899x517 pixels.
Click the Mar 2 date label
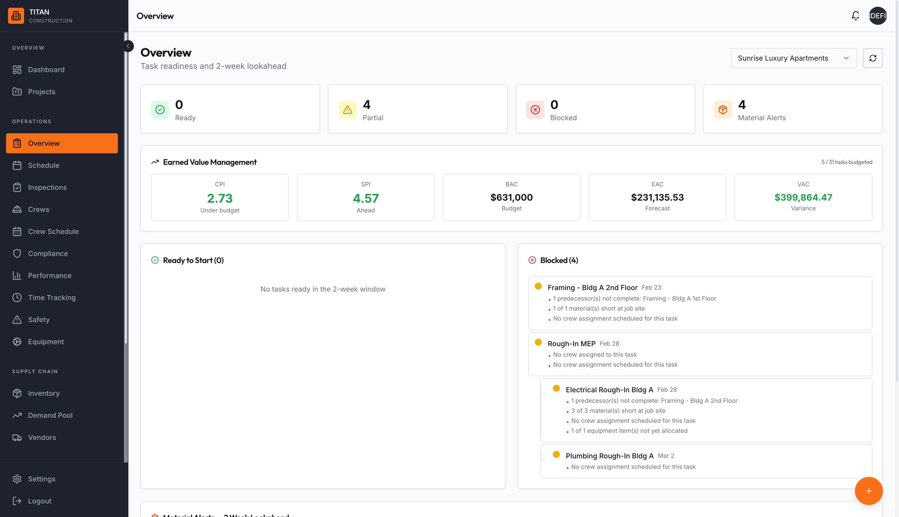tap(665, 456)
